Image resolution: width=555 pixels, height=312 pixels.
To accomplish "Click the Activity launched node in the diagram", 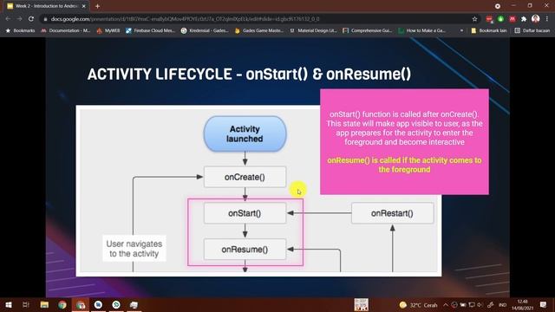I will click(x=245, y=133).
